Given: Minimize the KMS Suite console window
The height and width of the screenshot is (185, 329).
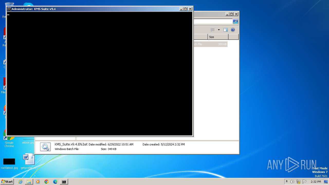Looking at the screenshot, I should coord(181,9).
